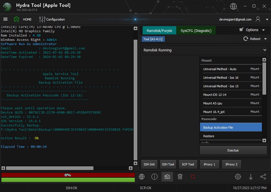
Task: Click the download arrow icon
Action: click(250, 177)
